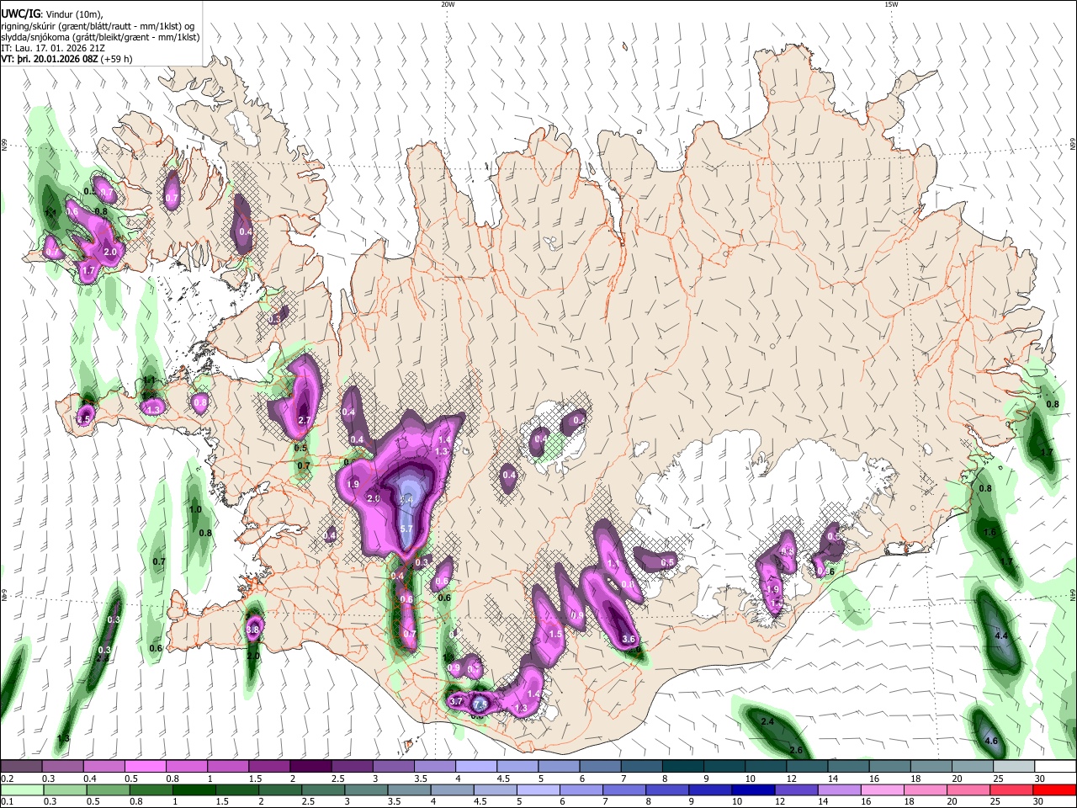This screenshot has height=808, width=1077.
Task: Click the 'slydda/snjókoma' description line
Action: (x=100, y=37)
